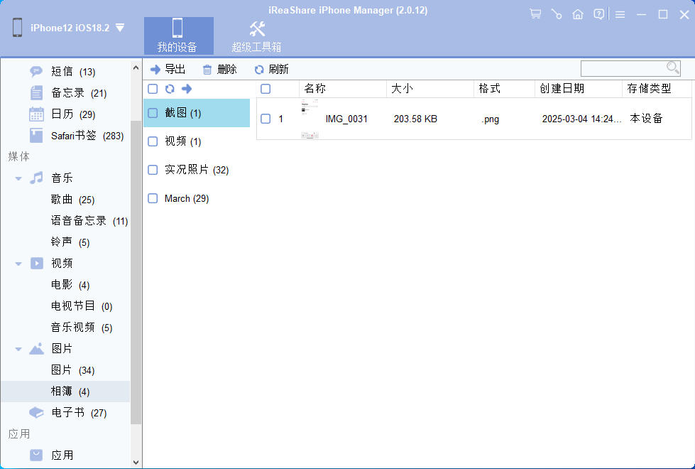Click the 2025-03-04 creation date cell
Viewport: 695px width, 469px height.
point(581,119)
